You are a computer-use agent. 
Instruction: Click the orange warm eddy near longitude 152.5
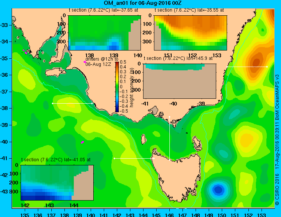pos(256,62)
